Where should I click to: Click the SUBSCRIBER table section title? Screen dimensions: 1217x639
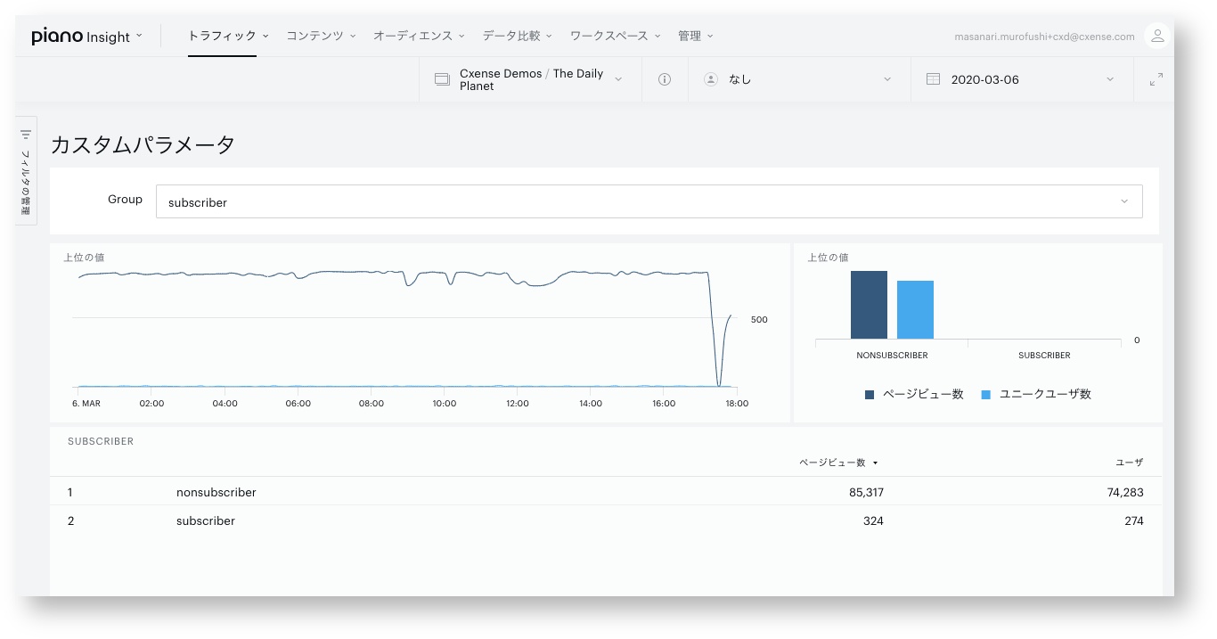[101, 441]
